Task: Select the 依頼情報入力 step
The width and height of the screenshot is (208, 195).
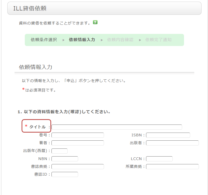Action: coord(82,40)
